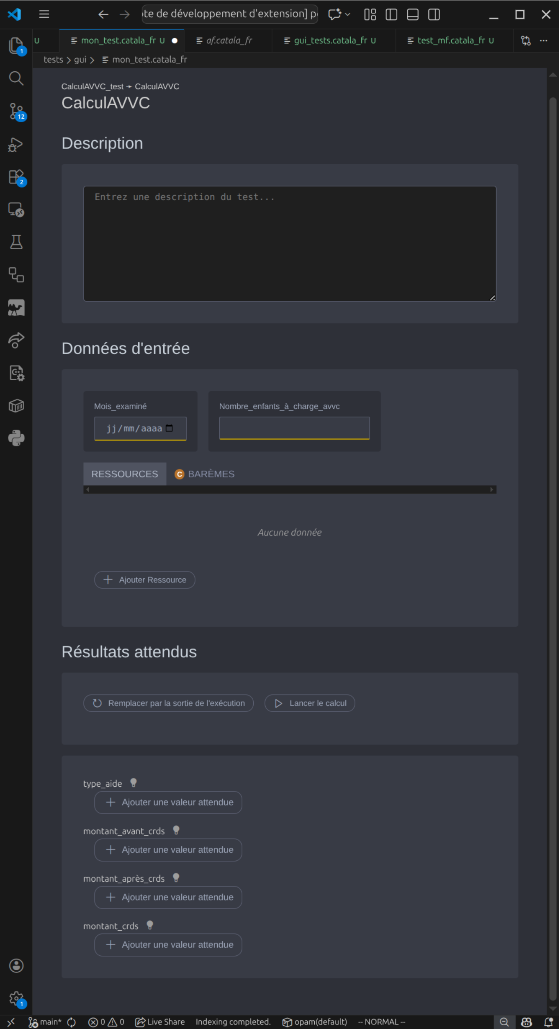The image size is (559, 1029).
Task: Open Remote Explorer view
Action: [16, 210]
